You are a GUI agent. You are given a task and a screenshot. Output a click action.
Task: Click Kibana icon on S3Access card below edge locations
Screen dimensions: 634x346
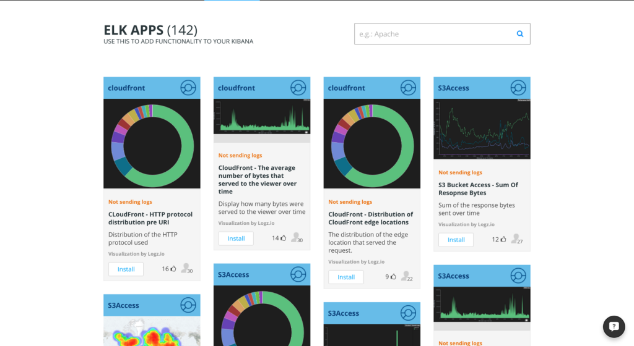(408, 313)
